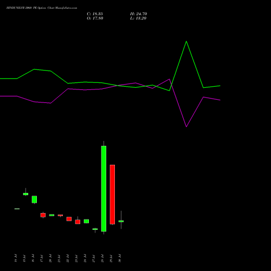
Task: Click the "14 Jul" date axis label
Action: tap(16, 258)
